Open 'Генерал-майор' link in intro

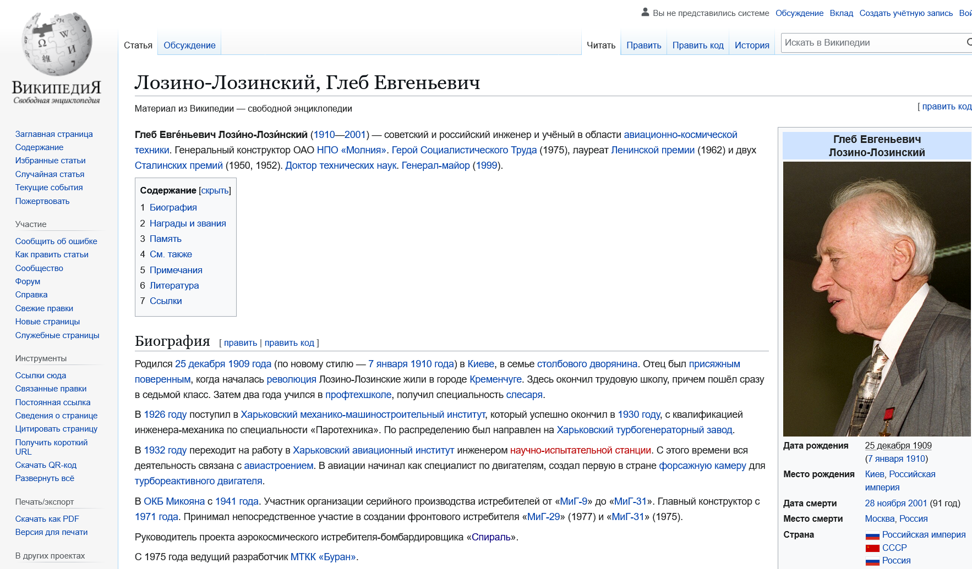click(435, 165)
